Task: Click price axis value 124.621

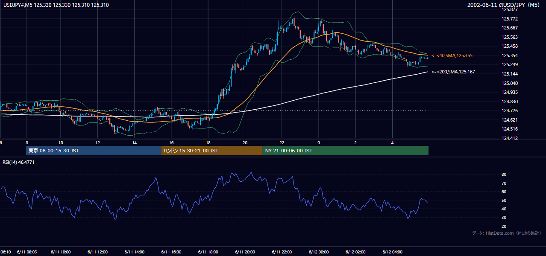Action: pyautogui.click(x=510, y=120)
